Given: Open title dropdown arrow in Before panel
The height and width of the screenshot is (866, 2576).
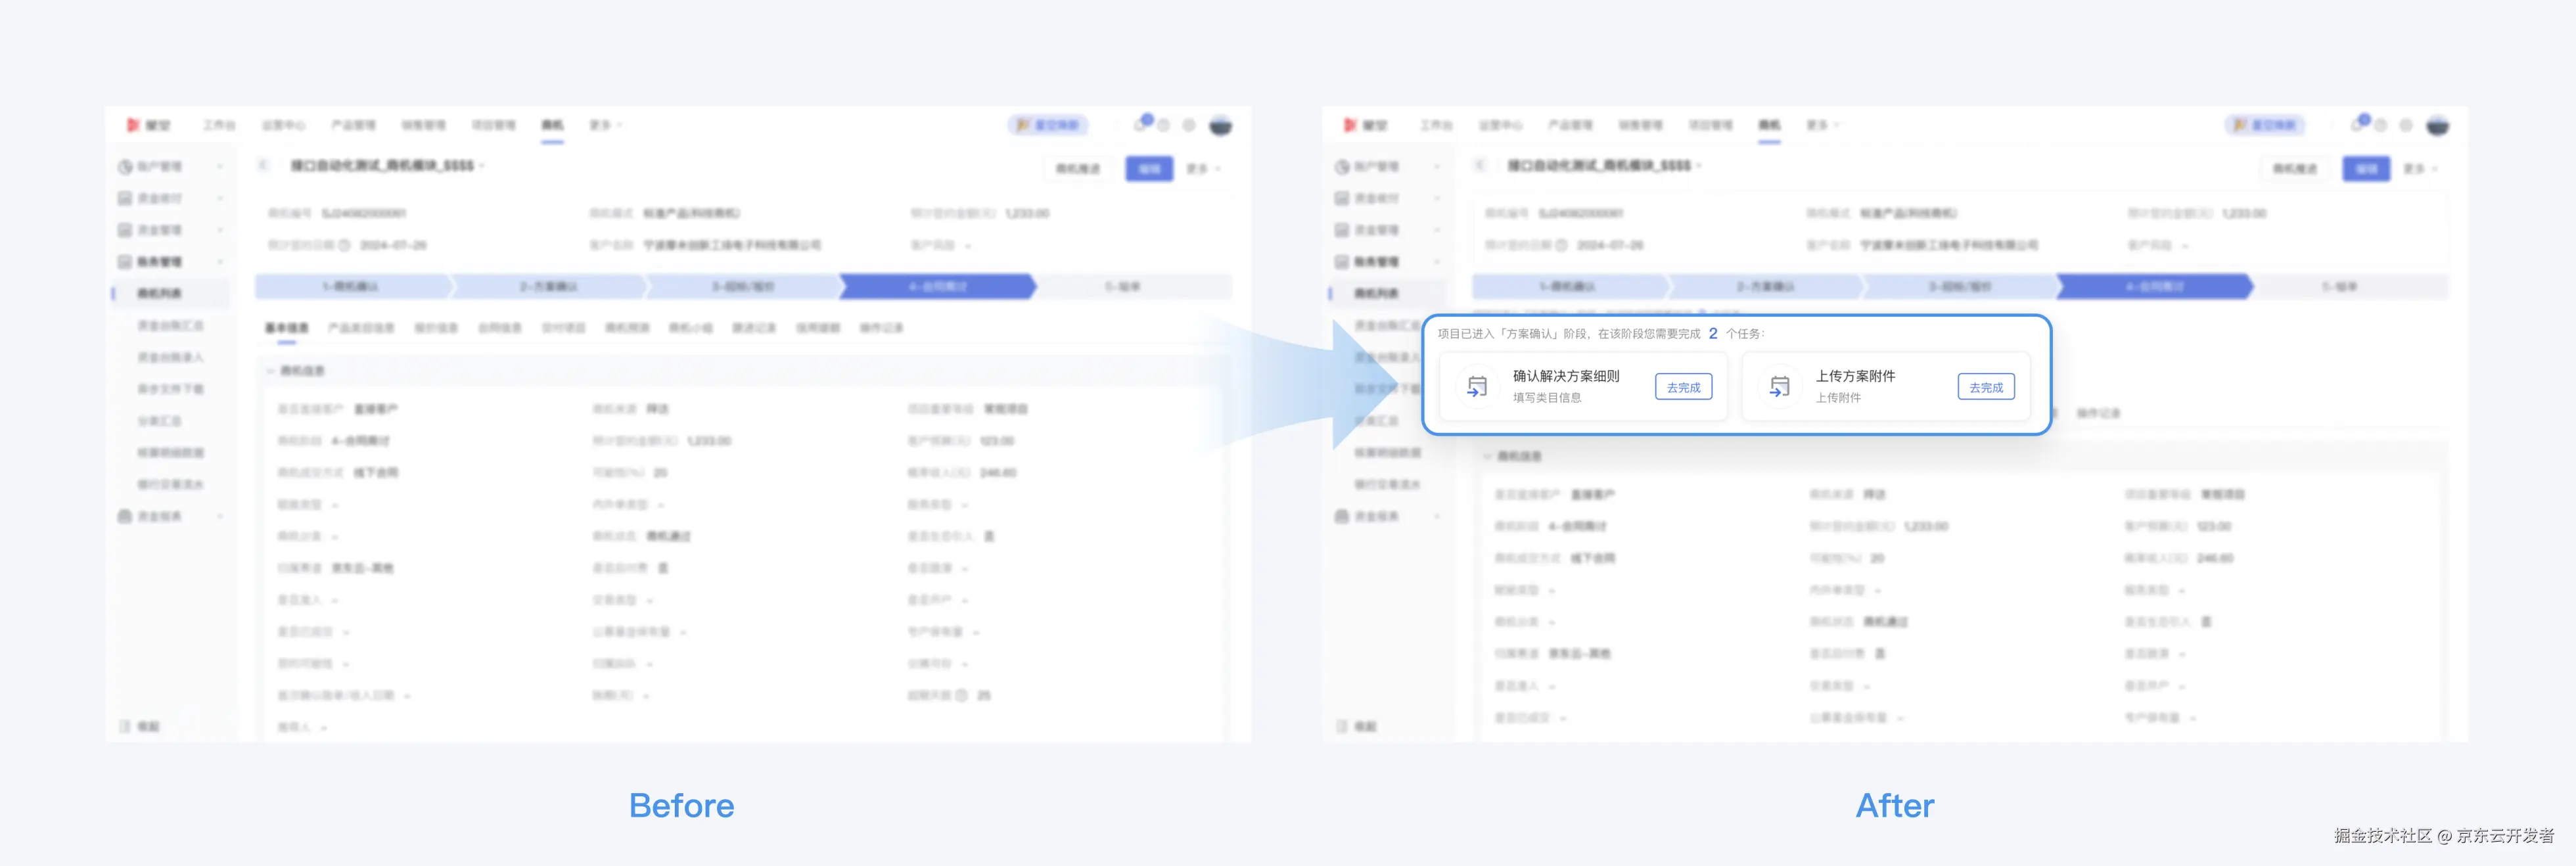Looking at the screenshot, I should pos(483,166).
